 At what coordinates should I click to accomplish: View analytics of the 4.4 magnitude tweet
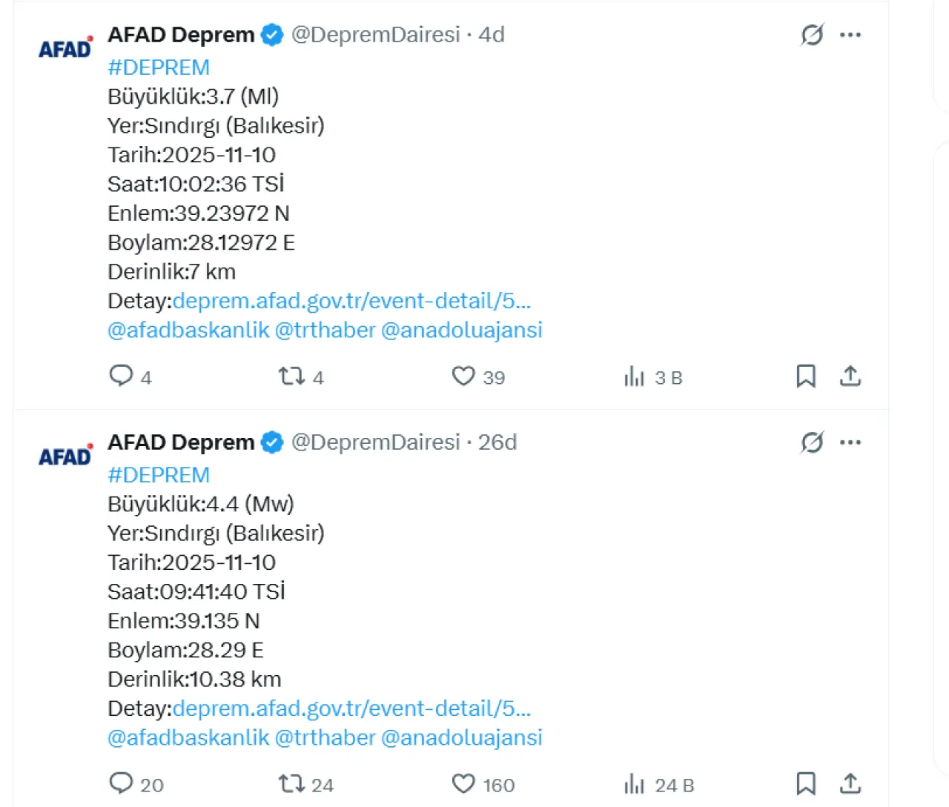(635, 783)
